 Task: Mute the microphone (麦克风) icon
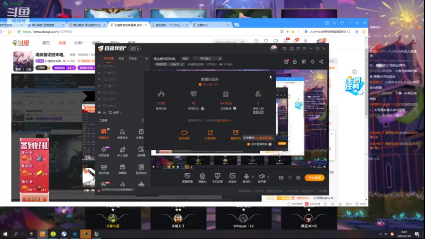[x=246, y=176]
